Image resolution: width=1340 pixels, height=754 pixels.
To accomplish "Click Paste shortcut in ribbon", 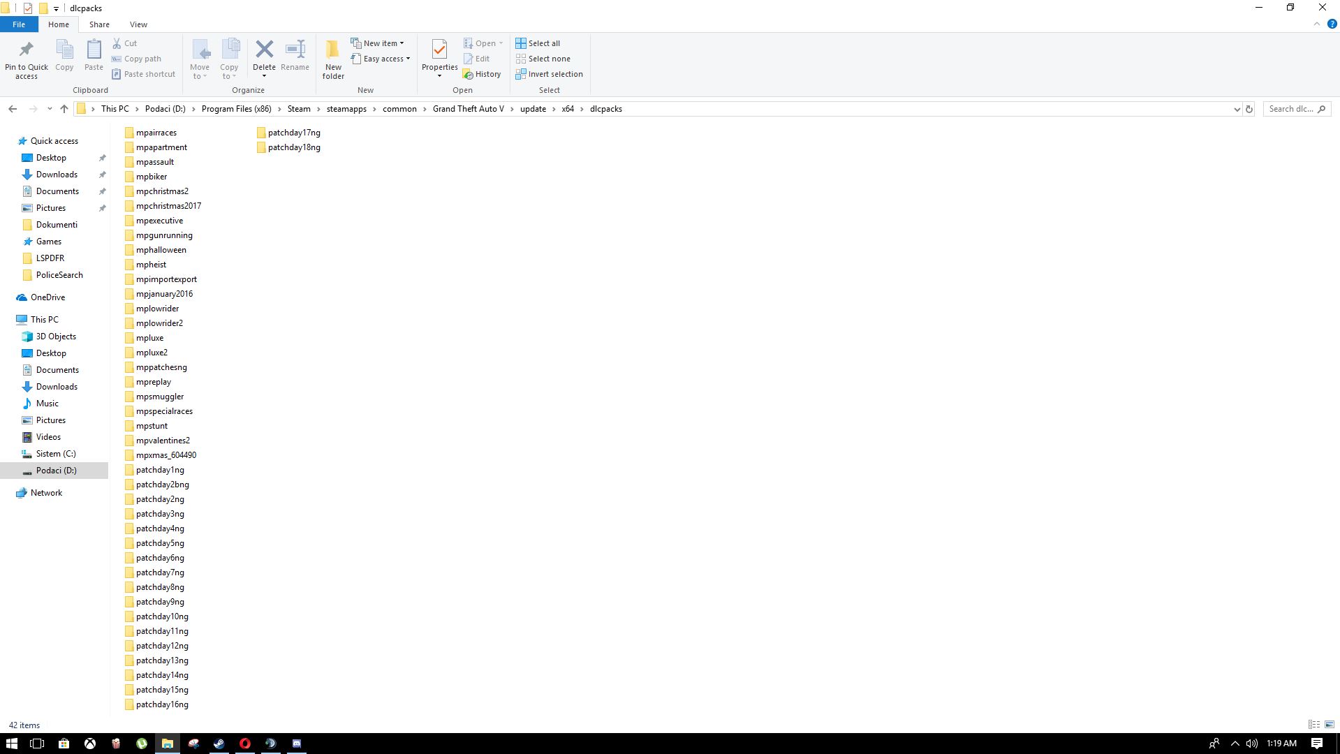I will point(144,74).
